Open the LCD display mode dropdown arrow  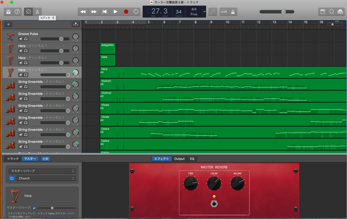tap(204, 12)
